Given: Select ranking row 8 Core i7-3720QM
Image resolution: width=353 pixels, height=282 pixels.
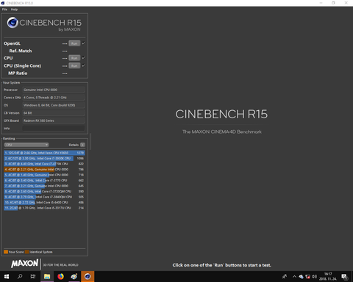Looking at the screenshot, I should point(44,192).
